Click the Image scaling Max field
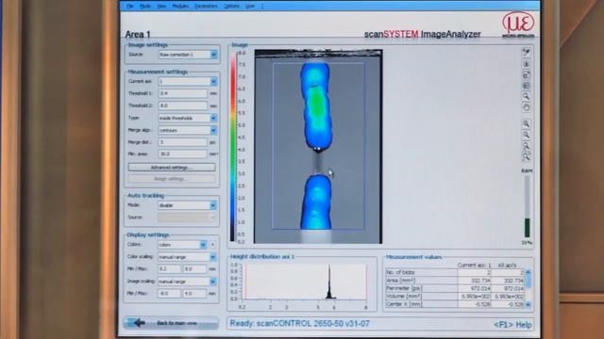The height and width of the screenshot is (339, 604). tap(195, 294)
